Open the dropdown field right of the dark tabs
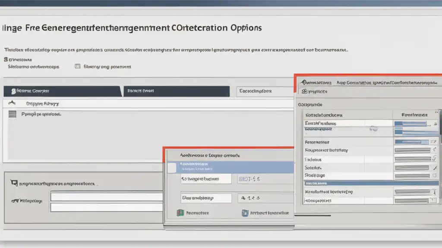The width and height of the screenshot is (442, 248). coord(265,91)
